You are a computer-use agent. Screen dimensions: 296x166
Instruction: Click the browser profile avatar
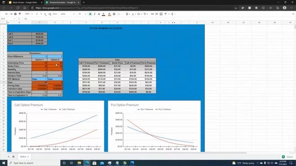[x=285, y=8]
